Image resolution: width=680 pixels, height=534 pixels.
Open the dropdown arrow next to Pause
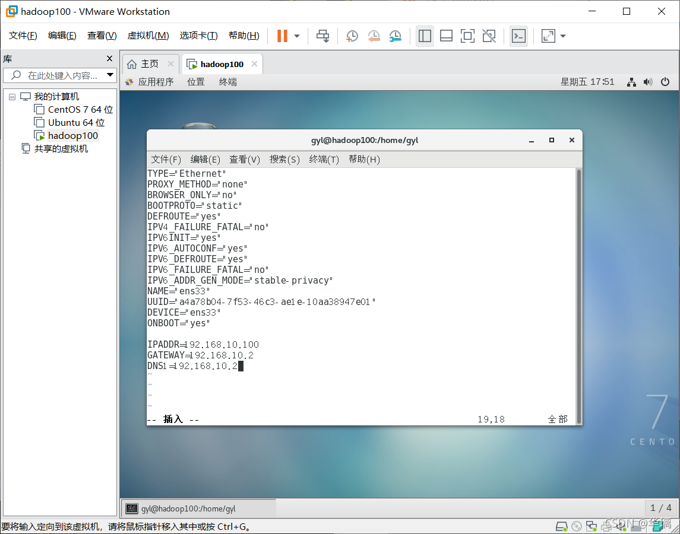(x=297, y=36)
